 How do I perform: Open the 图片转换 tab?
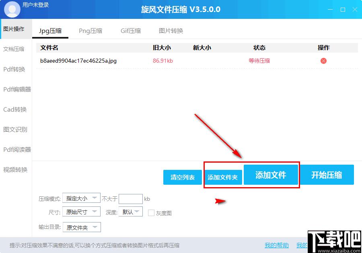(x=171, y=31)
